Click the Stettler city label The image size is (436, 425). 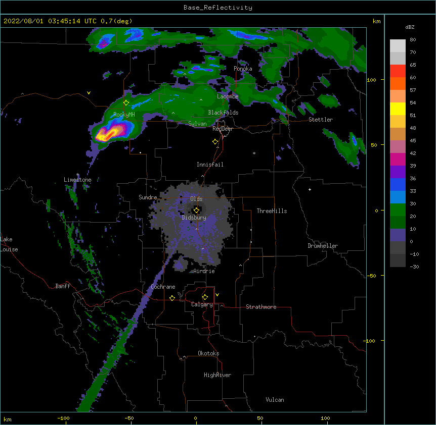click(x=321, y=120)
